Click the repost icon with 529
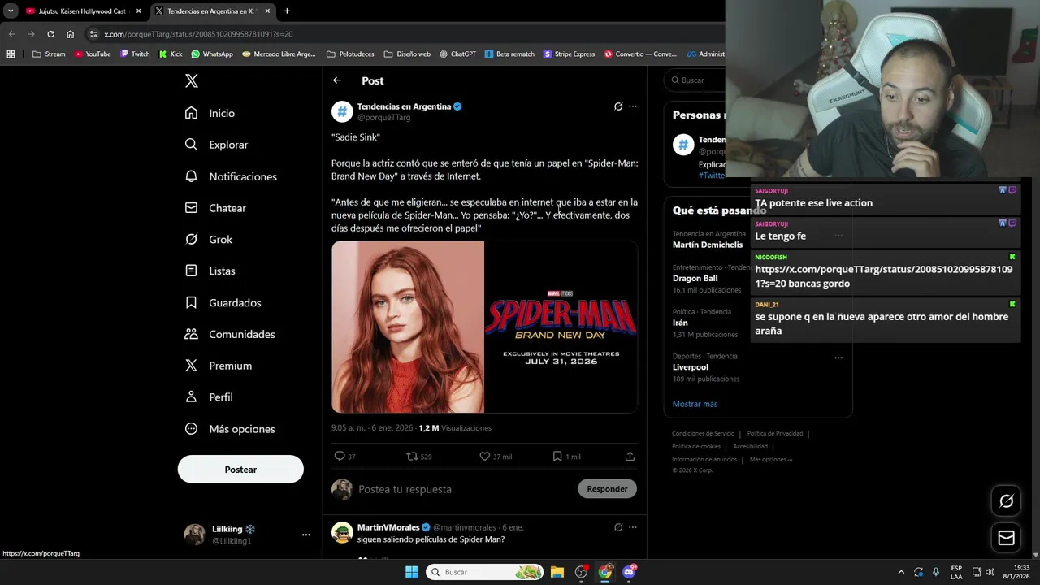1040x585 pixels. point(412,457)
